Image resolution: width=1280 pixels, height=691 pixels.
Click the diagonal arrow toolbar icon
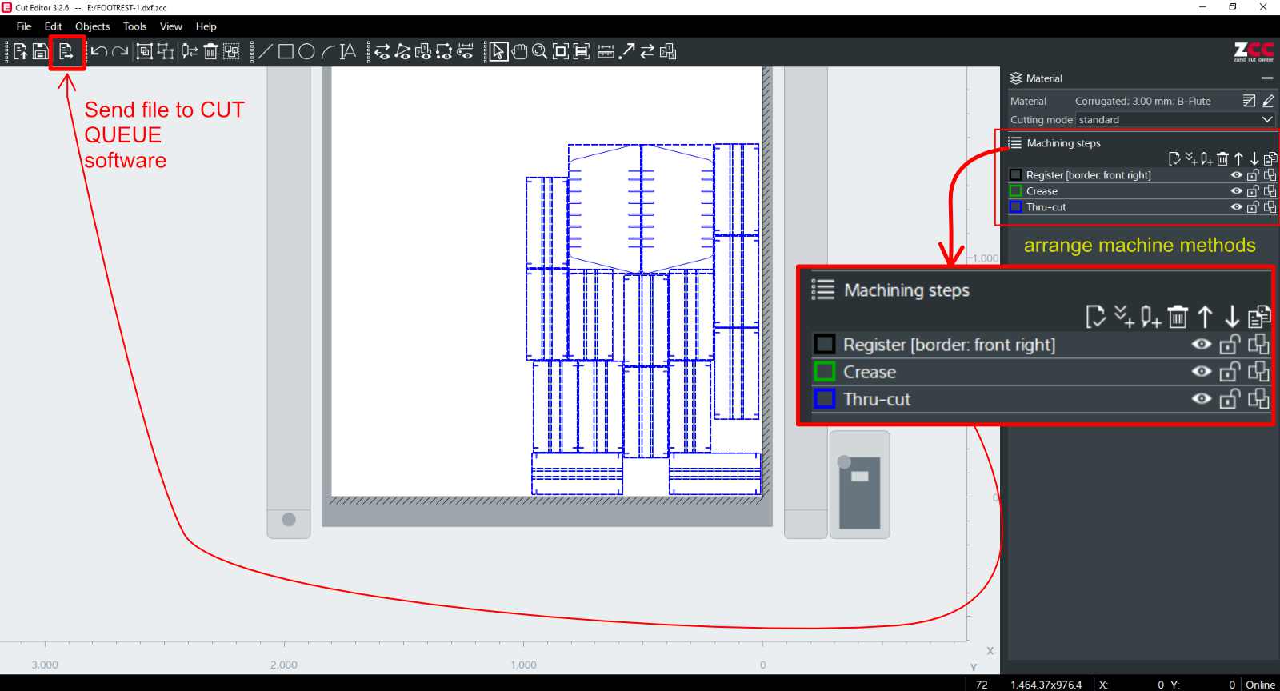627,52
